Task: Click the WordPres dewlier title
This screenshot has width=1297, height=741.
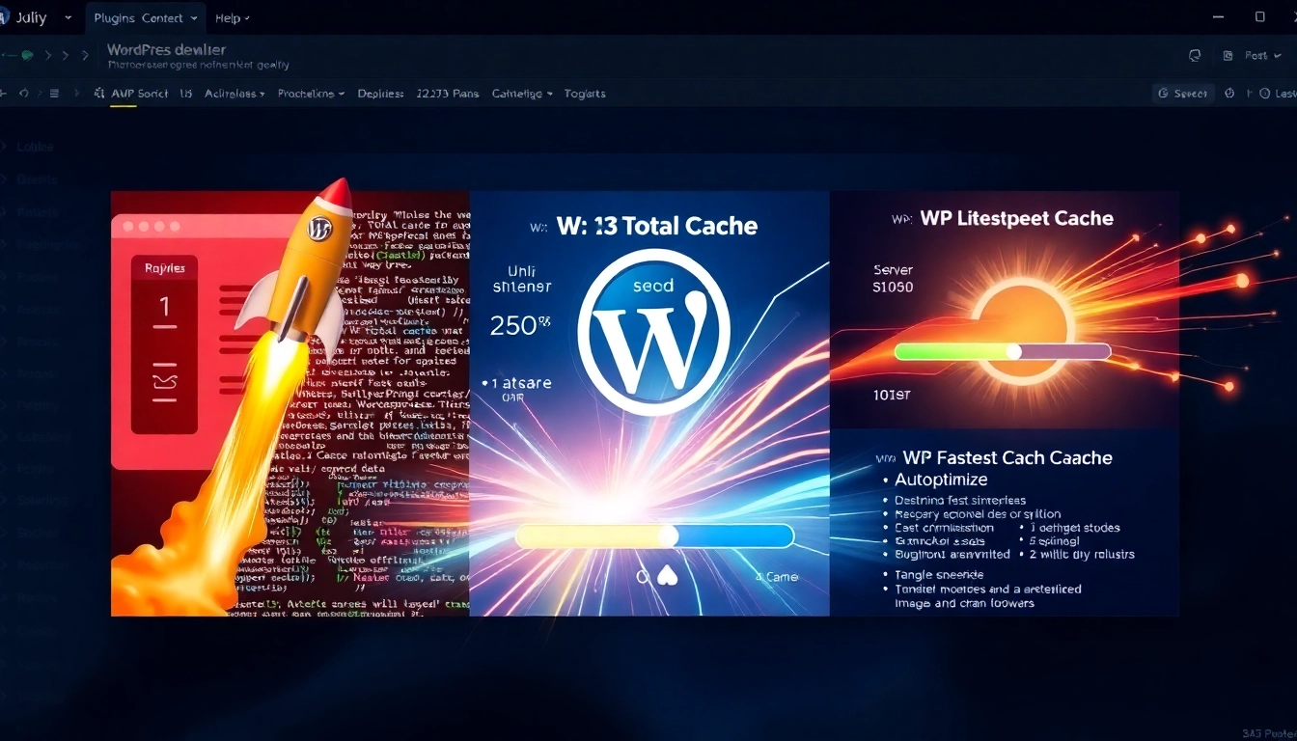Action: (166, 49)
